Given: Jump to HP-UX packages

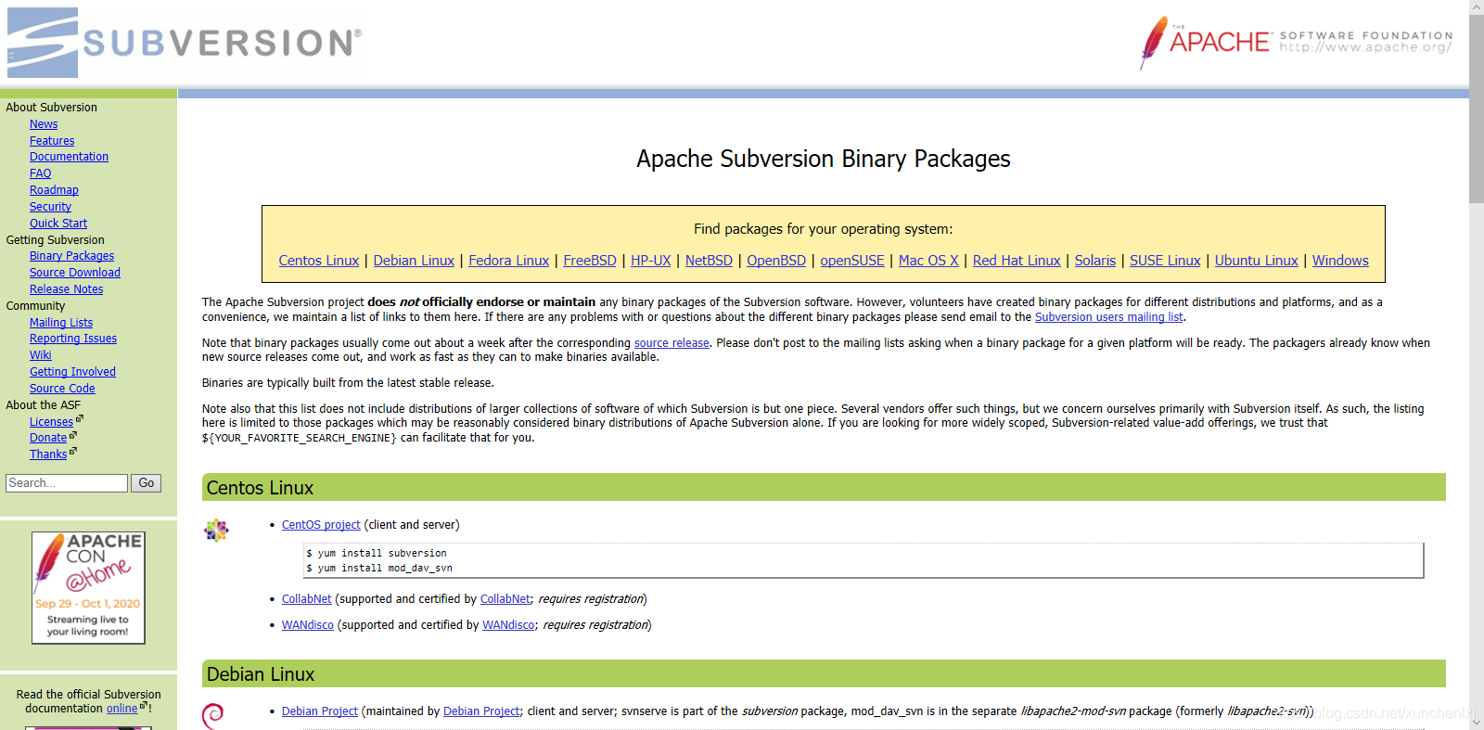Looking at the screenshot, I should coord(651,261).
